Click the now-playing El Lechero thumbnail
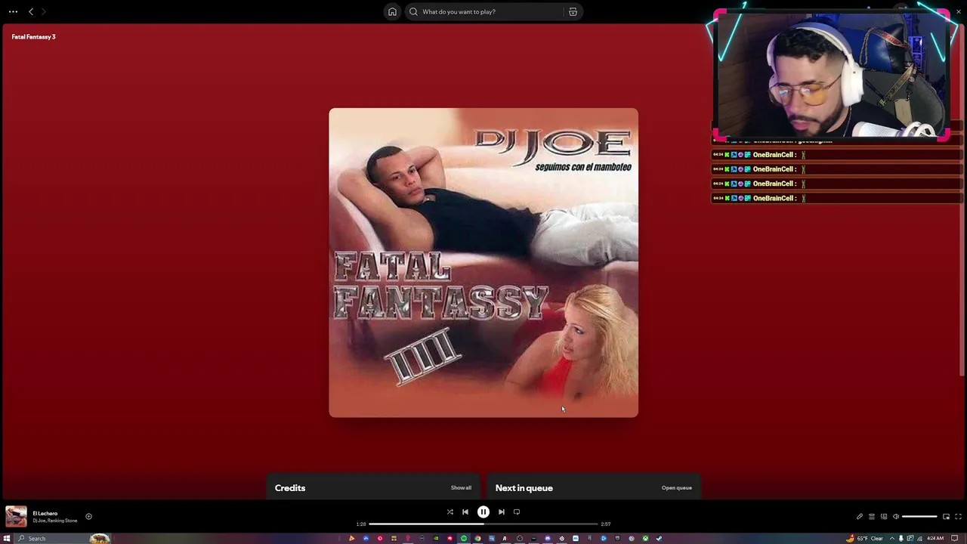This screenshot has width=967, height=544. pyautogui.click(x=16, y=517)
